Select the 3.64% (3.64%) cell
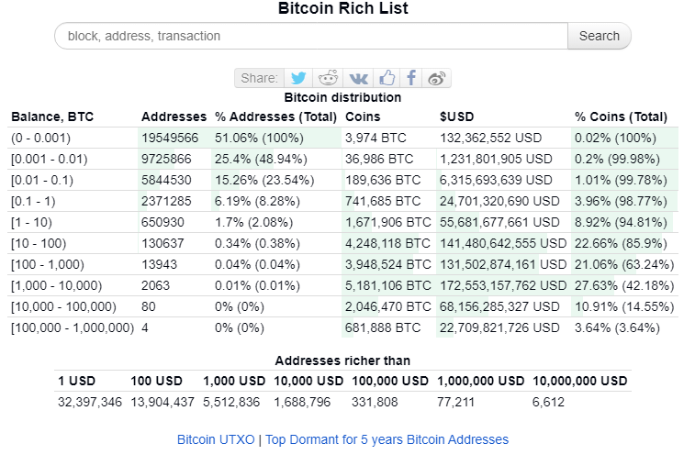The height and width of the screenshot is (466, 695). point(617,327)
